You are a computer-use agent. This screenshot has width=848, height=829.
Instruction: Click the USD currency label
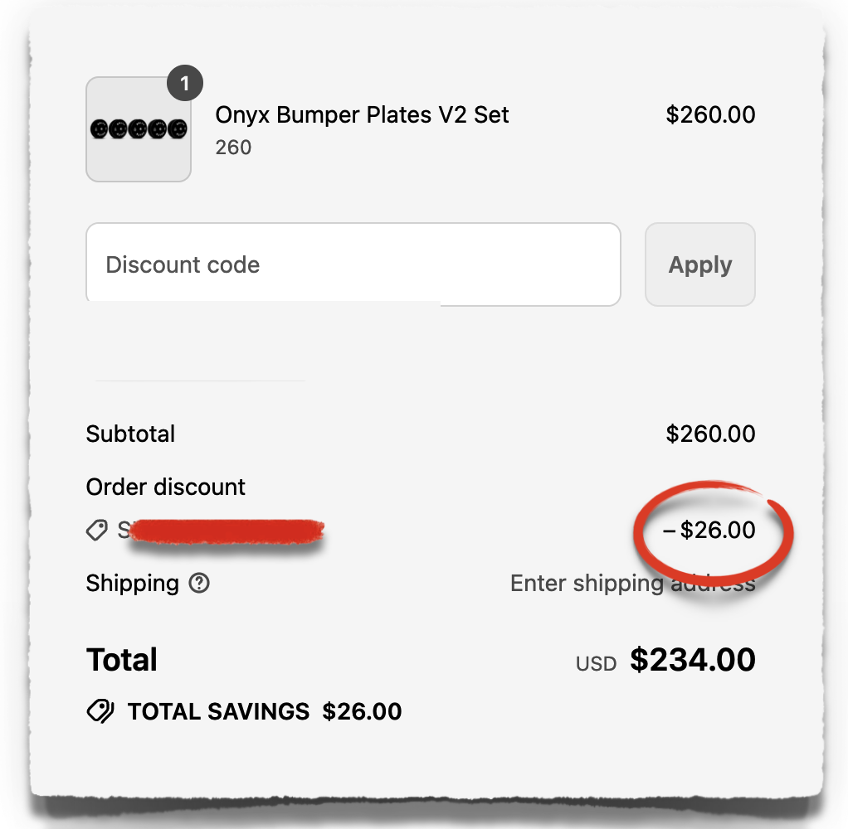click(x=595, y=662)
